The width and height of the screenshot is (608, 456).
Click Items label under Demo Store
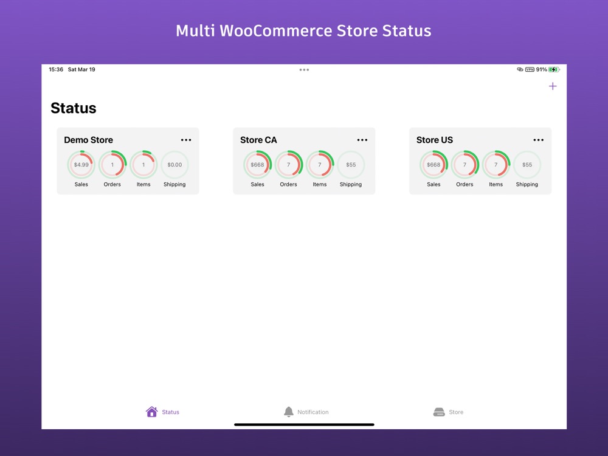pos(143,184)
